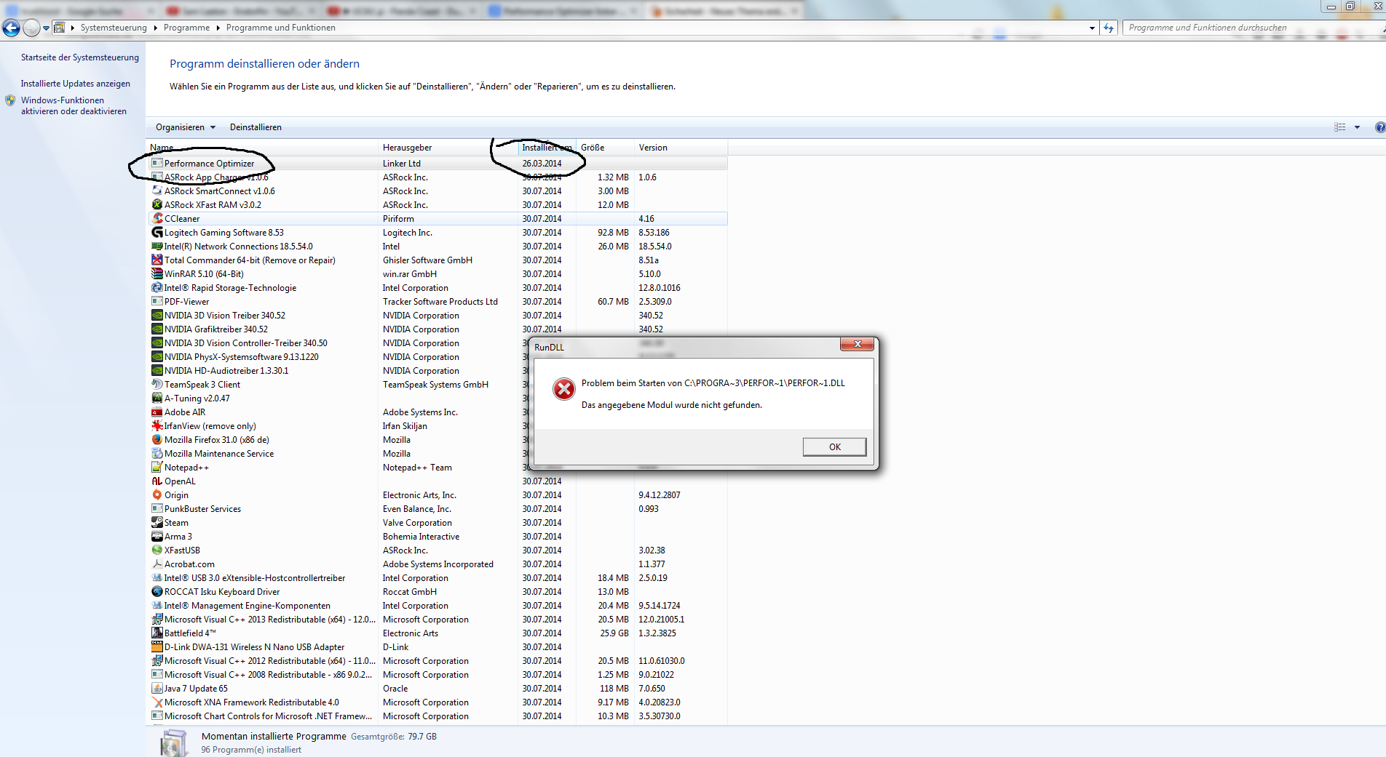
Task: Click the TeamSpeak 3 Client icon
Action: (x=157, y=385)
